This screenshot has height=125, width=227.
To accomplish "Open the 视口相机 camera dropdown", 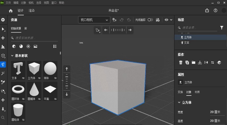I will coord(94,20).
